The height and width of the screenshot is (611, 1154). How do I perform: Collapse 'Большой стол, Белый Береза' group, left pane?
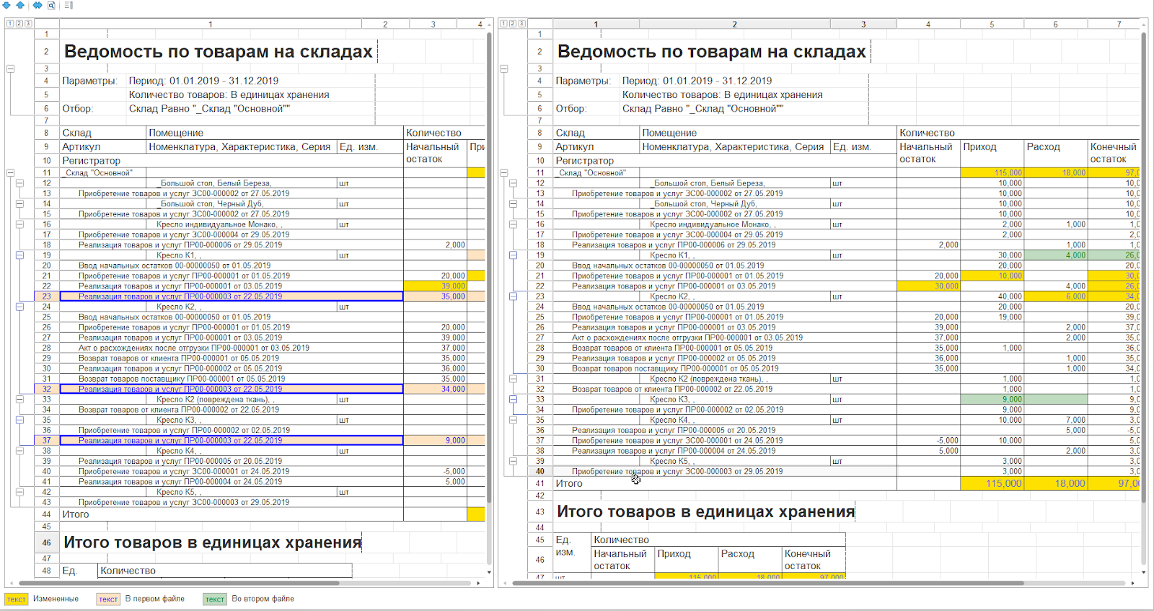click(19, 183)
